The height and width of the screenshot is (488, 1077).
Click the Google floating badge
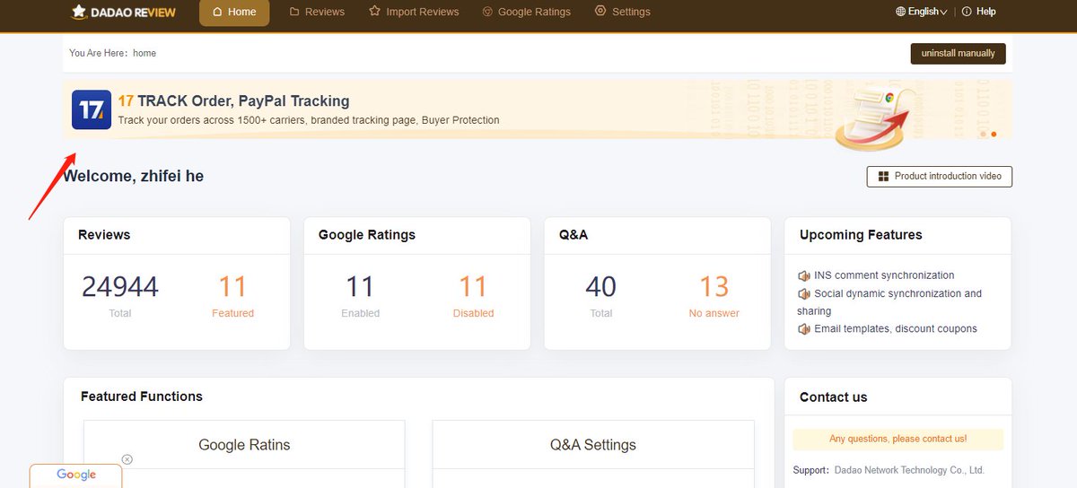click(x=76, y=475)
